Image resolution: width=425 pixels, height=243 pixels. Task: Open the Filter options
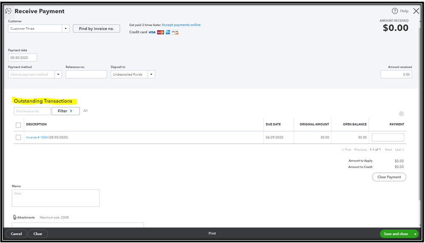coord(66,111)
